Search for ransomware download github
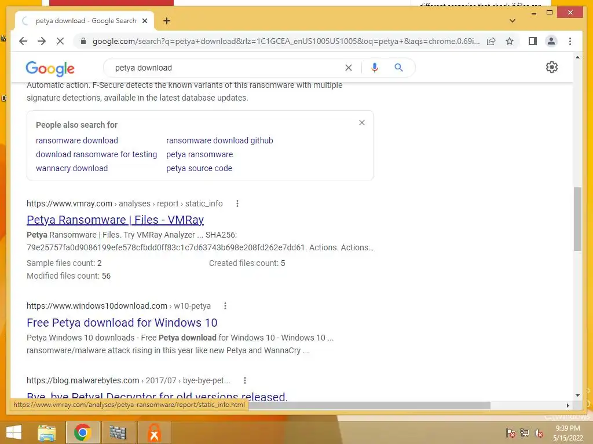Screen dimensions: 593x444 point(219,140)
